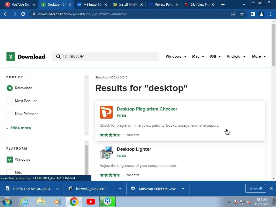Viewport: 276px width, 207px height.
Task: Close the downloads bar
Action: [x=271, y=188]
